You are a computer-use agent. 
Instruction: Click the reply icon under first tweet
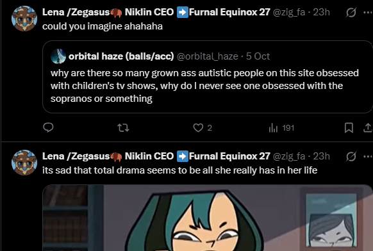tap(48, 127)
